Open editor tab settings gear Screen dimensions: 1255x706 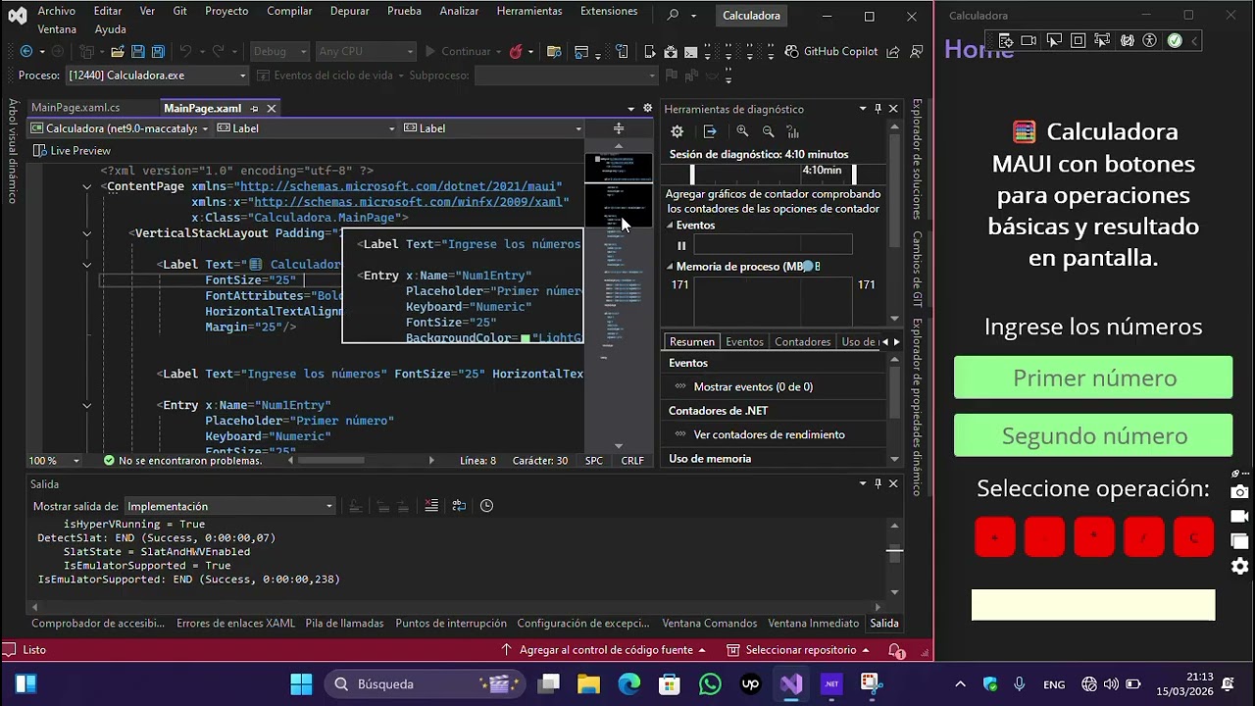[x=647, y=108]
